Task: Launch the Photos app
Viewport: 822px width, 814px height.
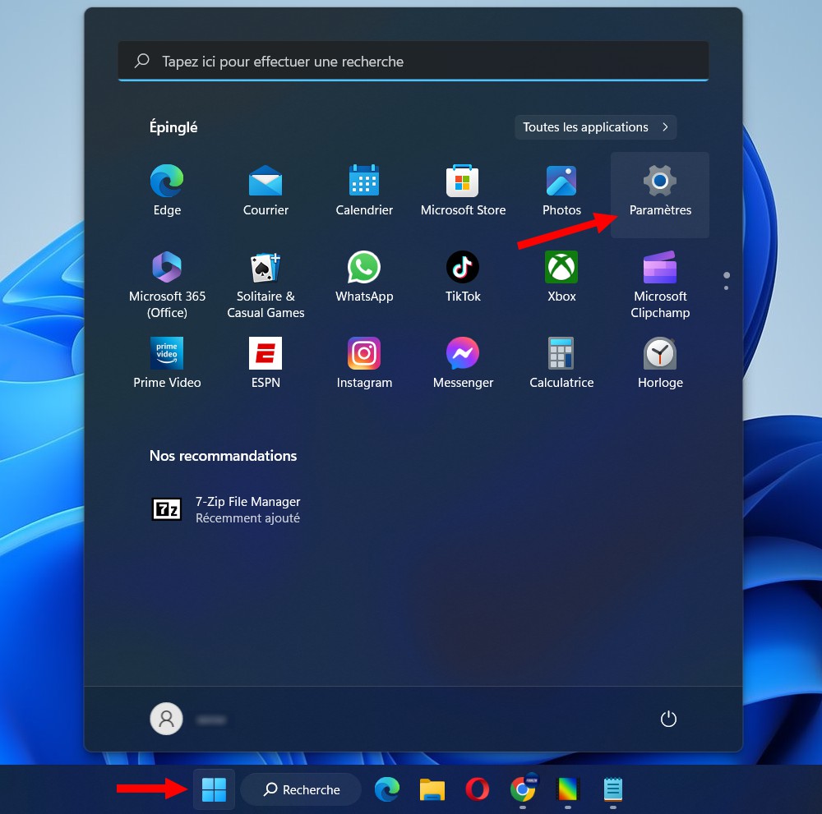Action: (x=561, y=189)
